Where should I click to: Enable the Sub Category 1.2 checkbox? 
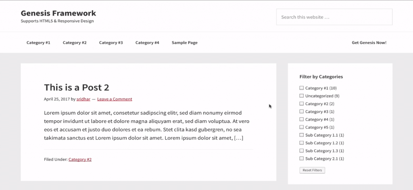(x=301, y=143)
